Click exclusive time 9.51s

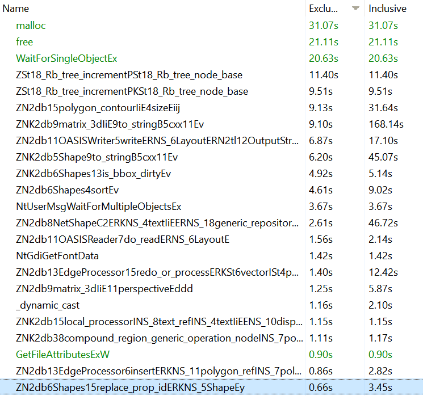coord(320,91)
